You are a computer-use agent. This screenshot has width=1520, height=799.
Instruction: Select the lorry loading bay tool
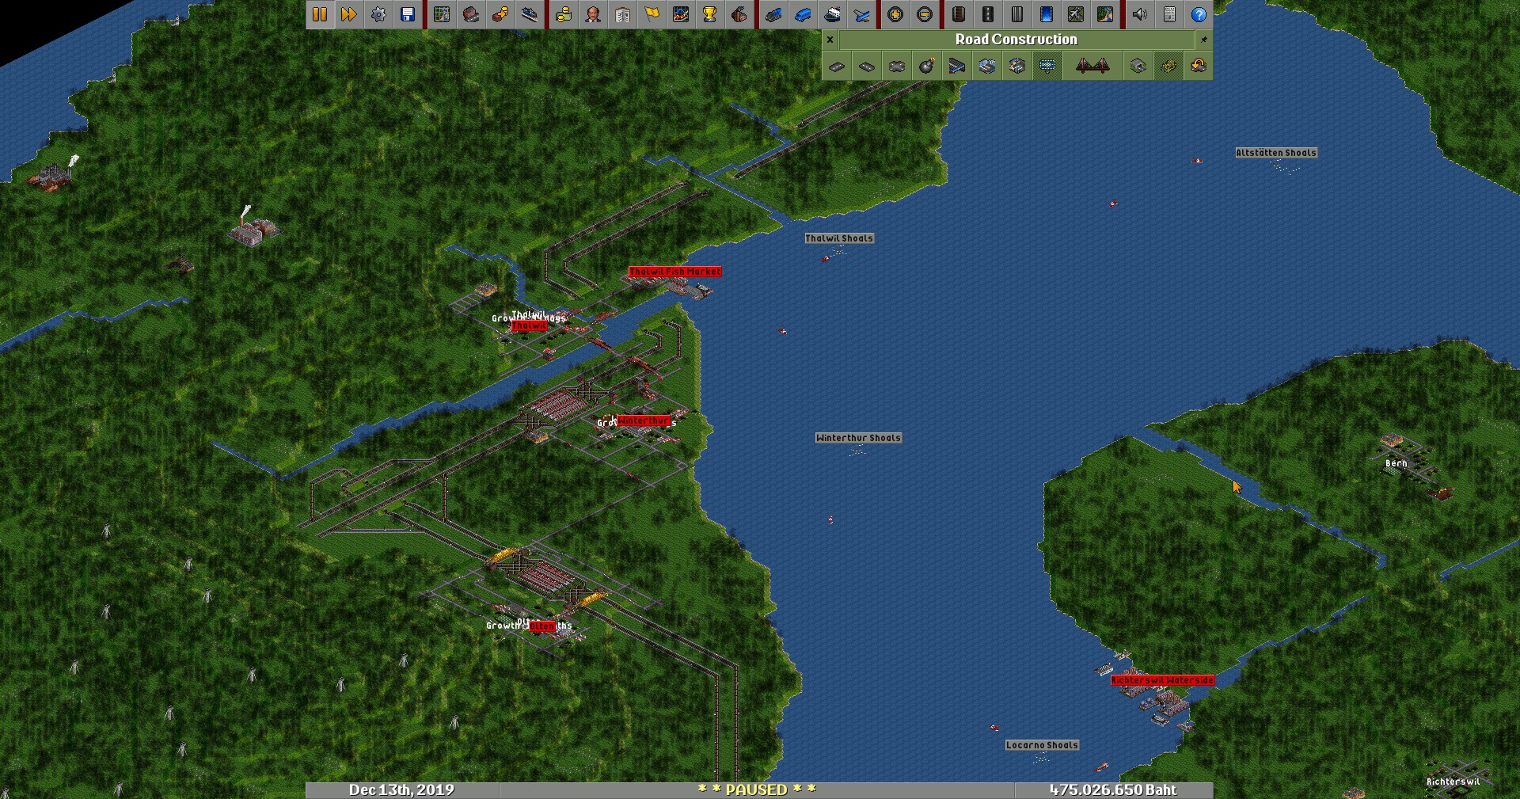click(1016, 67)
